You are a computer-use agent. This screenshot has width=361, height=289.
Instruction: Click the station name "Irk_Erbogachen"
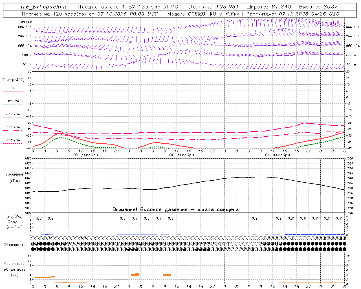click(44, 7)
